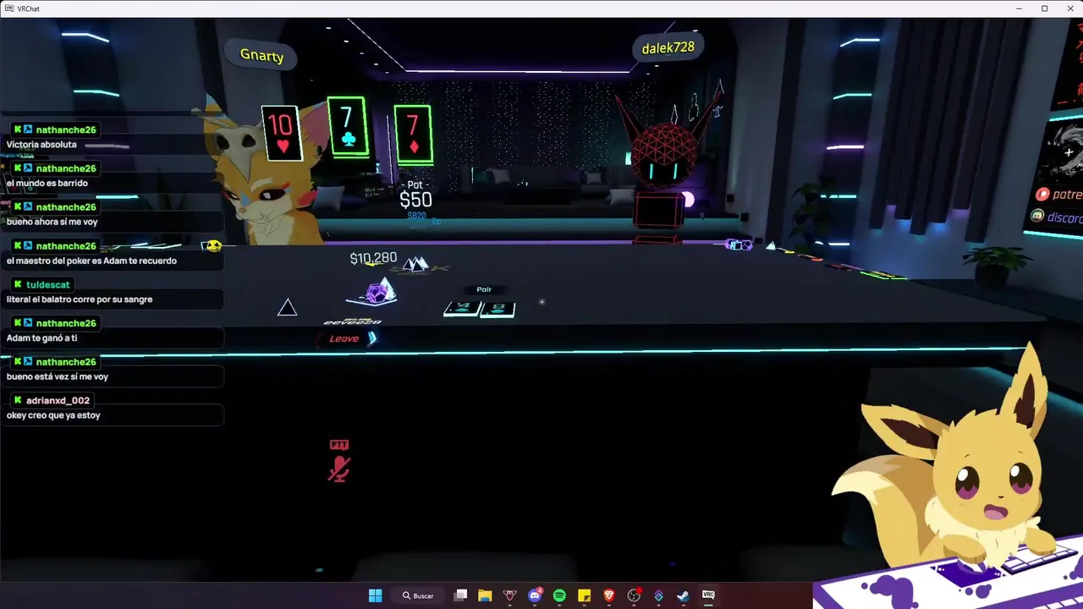
Task: Click the tuldescat chat username
Action: point(48,284)
